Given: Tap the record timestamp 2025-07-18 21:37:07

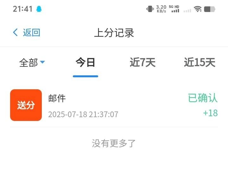Looking at the screenshot, I should (x=83, y=114).
